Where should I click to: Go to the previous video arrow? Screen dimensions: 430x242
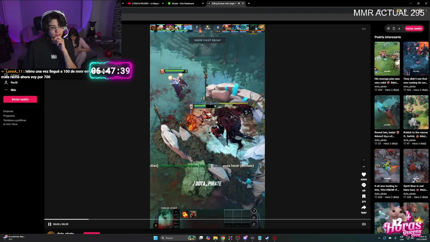(363, 160)
